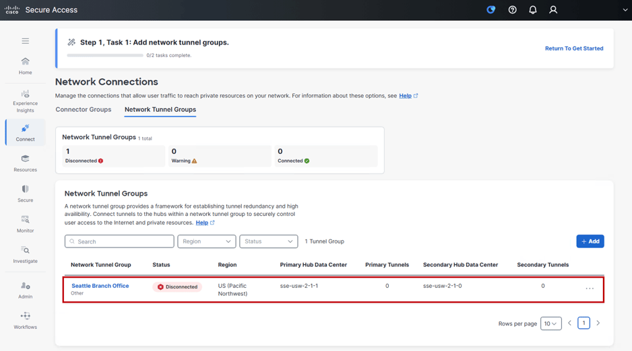Click the notifications bell icon
This screenshot has height=351, width=632.
pos(532,10)
